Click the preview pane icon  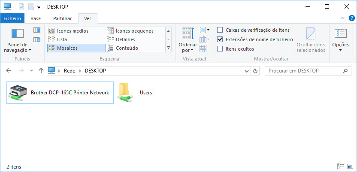[x=36, y=30]
